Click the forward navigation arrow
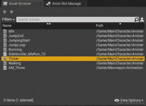Image resolution: width=146 pixels, height=106 pixels. [11, 12]
